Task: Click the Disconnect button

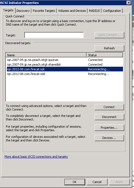Action: [x=109, y=117]
